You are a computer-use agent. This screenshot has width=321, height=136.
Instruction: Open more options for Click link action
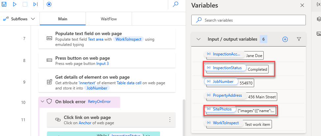click(170, 120)
